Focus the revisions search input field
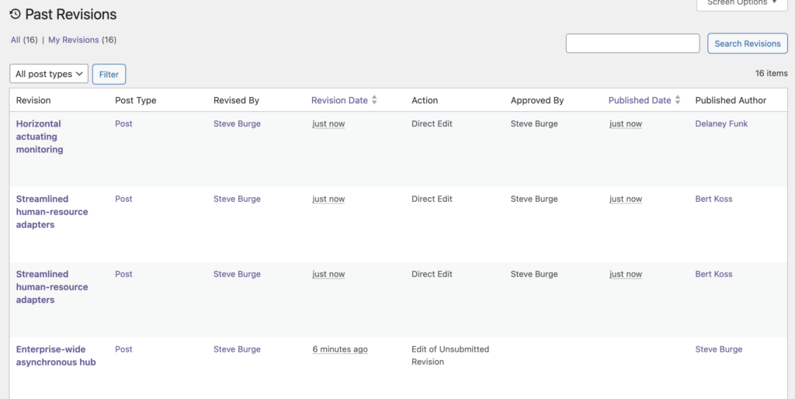The image size is (795, 399). click(632, 43)
